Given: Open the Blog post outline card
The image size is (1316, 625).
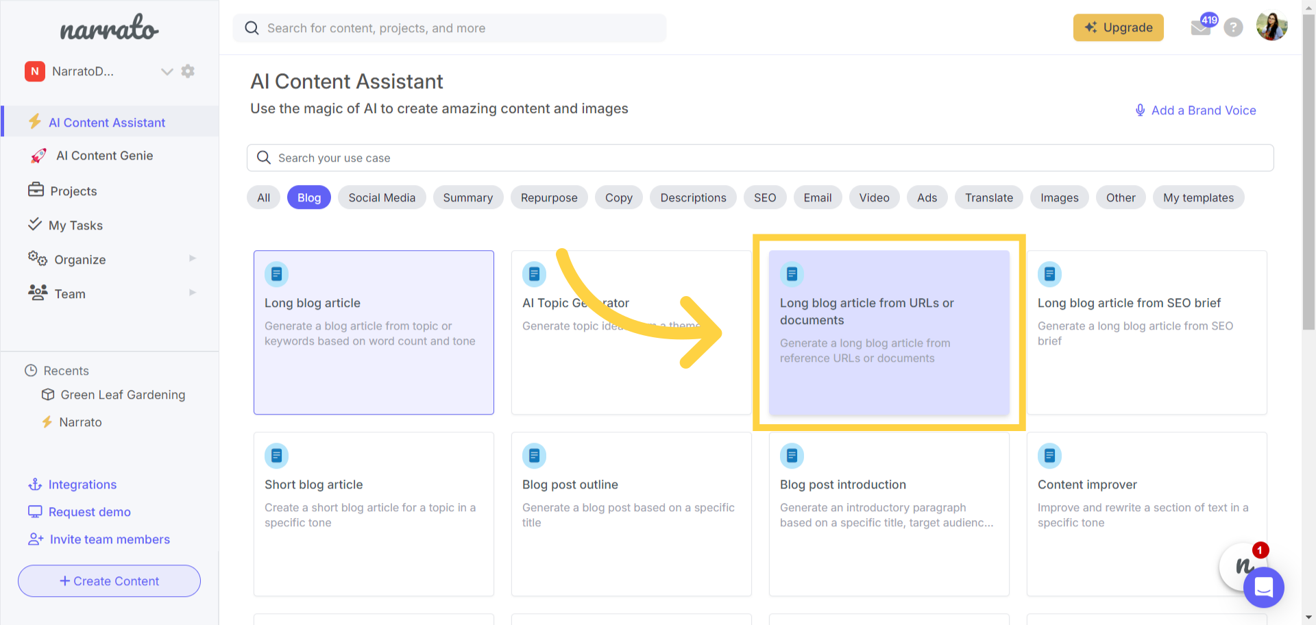Looking at the screenshot, I should [x=631, y=514].
